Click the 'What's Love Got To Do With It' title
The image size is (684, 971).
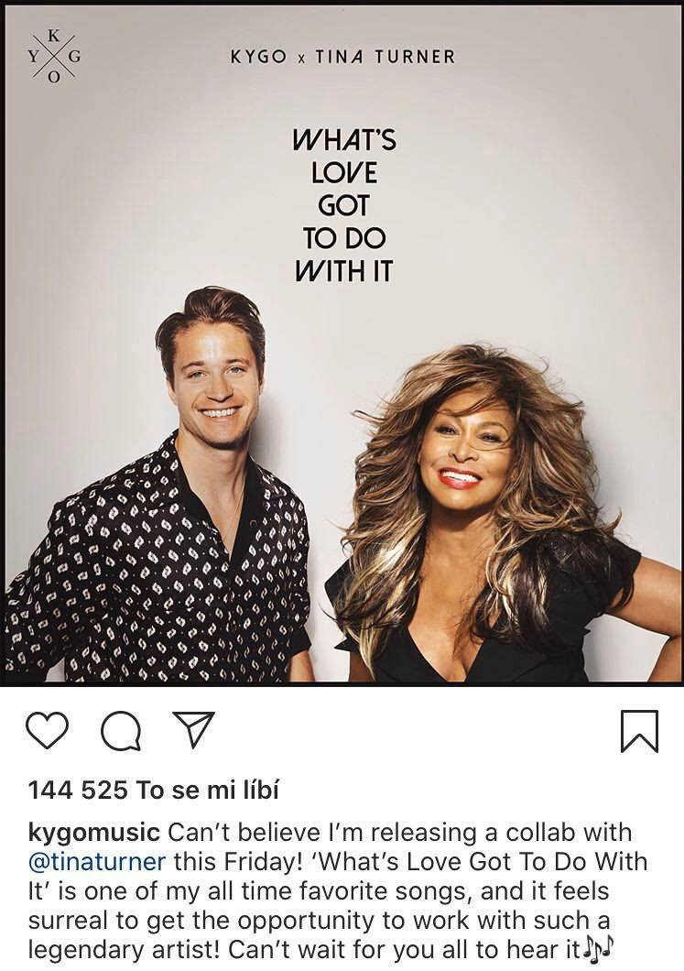click(x=344, y=205)
